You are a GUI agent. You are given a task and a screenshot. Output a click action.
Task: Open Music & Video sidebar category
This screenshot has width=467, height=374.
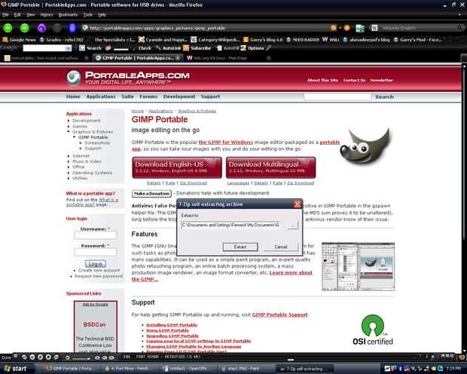point(87,161)
